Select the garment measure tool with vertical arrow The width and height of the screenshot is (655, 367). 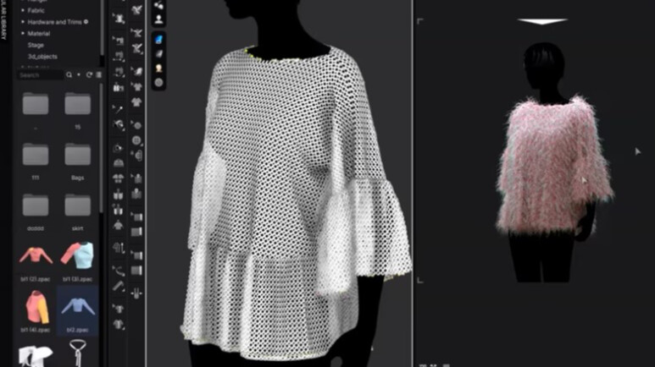pyautogui.click(x=119, y=248)
